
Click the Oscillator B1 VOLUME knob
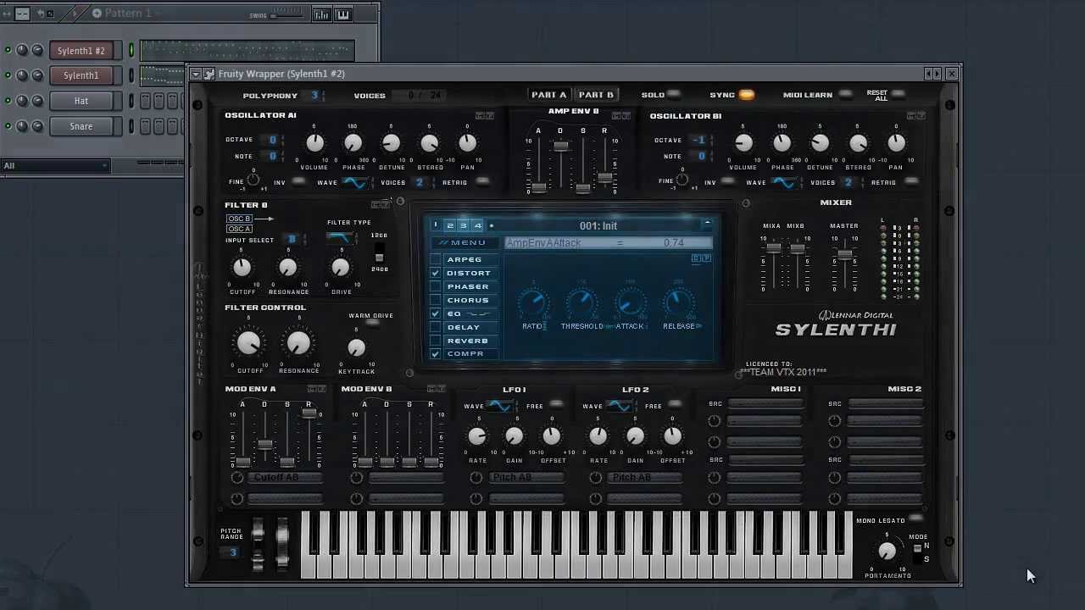743,143
